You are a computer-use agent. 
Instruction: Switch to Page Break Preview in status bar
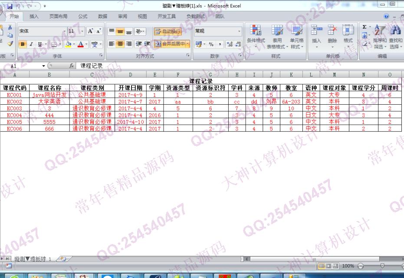tap(335, 266)
